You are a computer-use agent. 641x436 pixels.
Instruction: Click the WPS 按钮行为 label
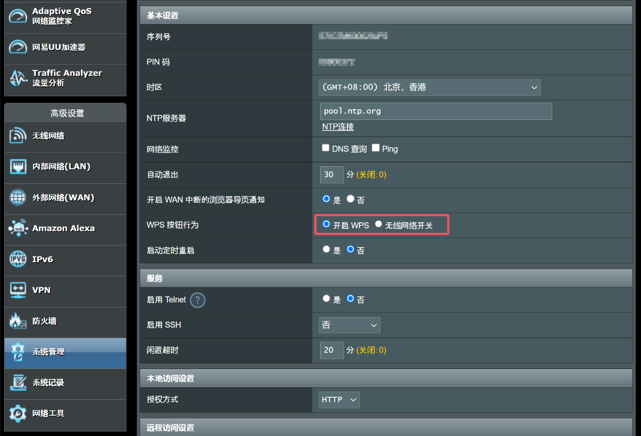[x=172, y=225]
